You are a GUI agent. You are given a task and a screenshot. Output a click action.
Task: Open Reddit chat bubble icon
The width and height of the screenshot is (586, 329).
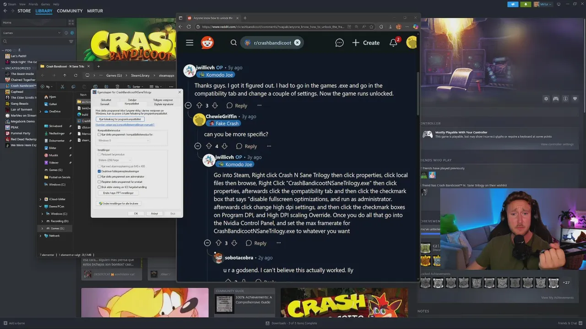pyautogui.click(x=339, y=42)
